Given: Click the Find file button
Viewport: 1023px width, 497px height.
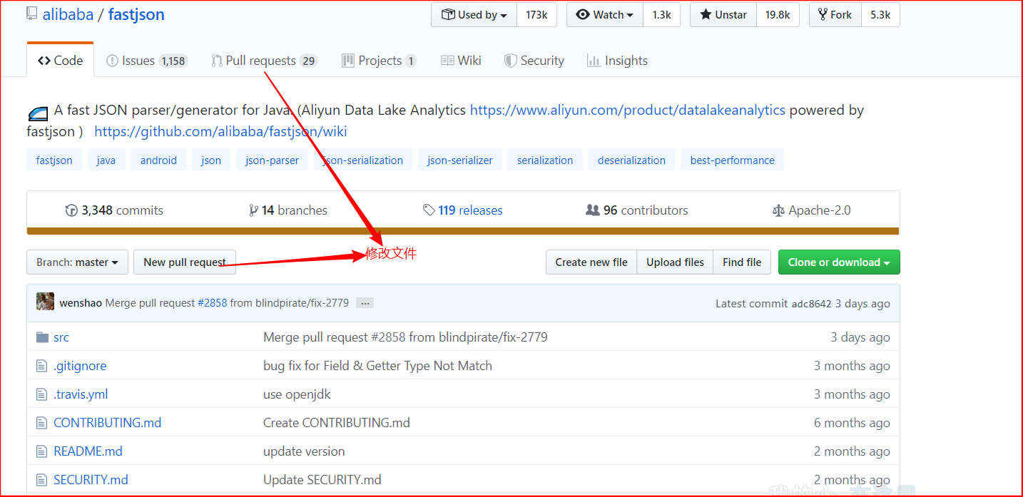Looking at the screenshot, I should pos(742,262).
